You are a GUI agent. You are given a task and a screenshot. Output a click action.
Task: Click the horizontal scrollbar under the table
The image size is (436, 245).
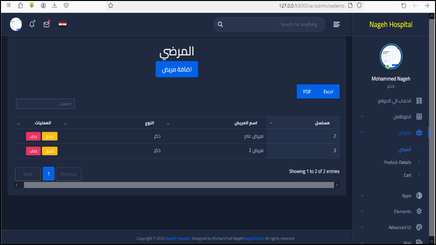[x=179, y=185]
